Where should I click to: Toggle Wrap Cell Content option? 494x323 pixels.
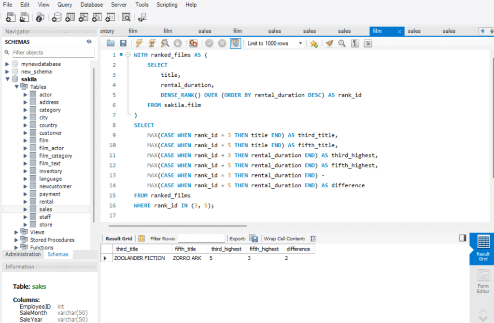[313, 239]
